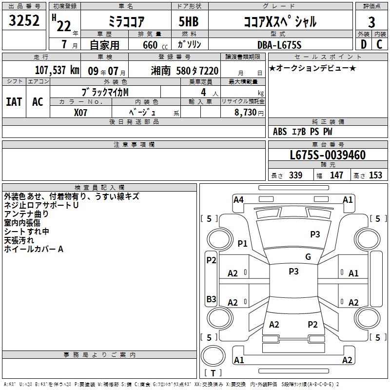Viewport: 390px width, 390px height.
Task: Click the オークションデビュー sales point text
Action: [x=312, y=68]
